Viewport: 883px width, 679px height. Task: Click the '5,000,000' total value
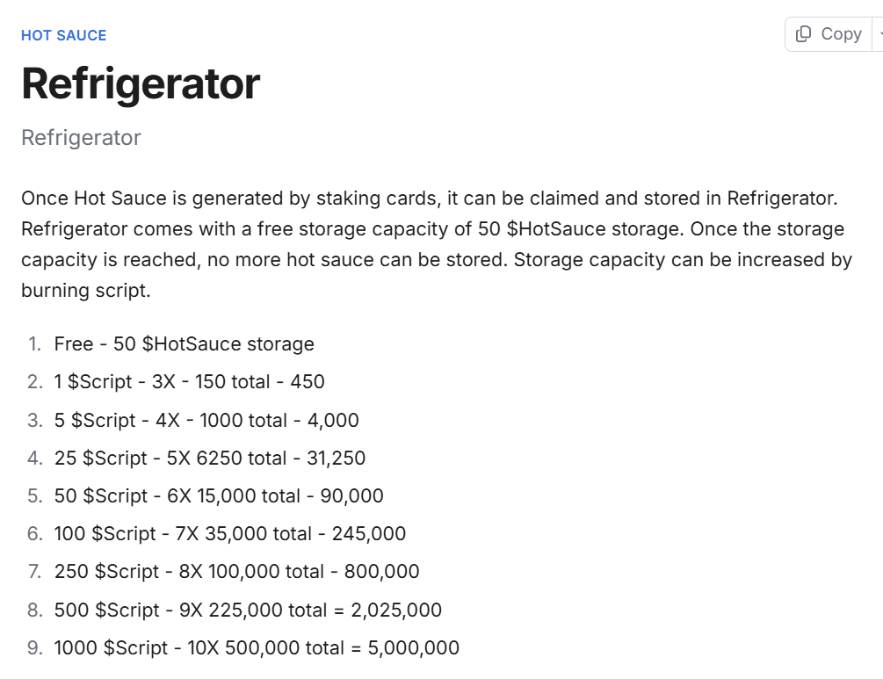pyautogui.click(x=413, y=648)
